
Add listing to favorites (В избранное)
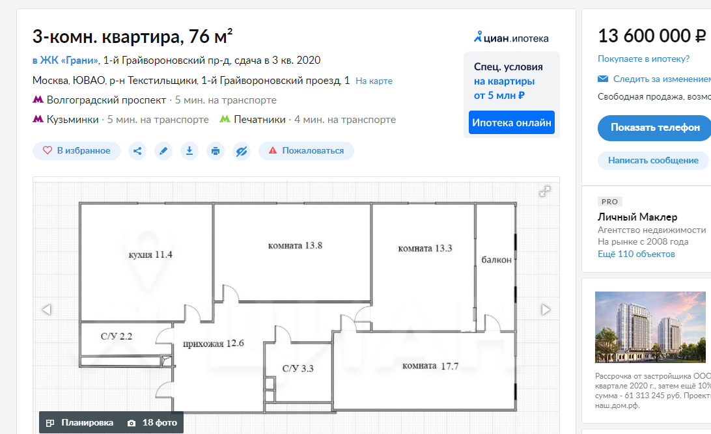click(76, 151)
